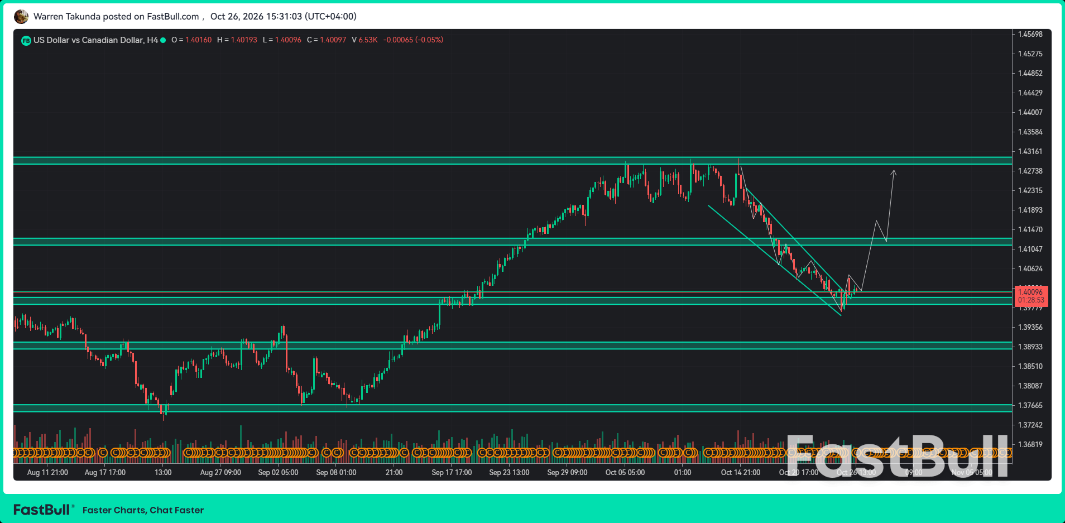The image size is (1065, 523).
Task: Click the 1.40624 price axis label
Action: pyautogui.click(x=1030, y=269)
